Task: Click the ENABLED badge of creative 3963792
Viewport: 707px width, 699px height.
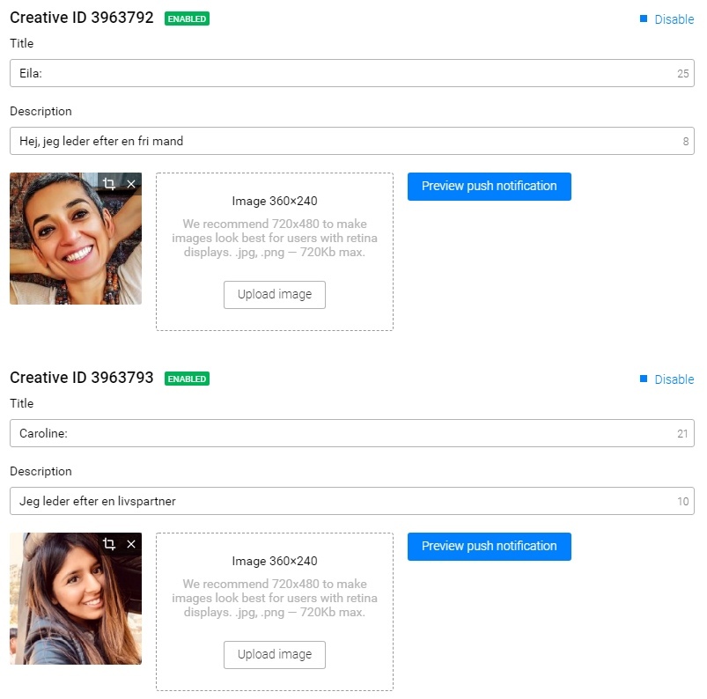Action: pyautogui.click(x=187, y=18)
